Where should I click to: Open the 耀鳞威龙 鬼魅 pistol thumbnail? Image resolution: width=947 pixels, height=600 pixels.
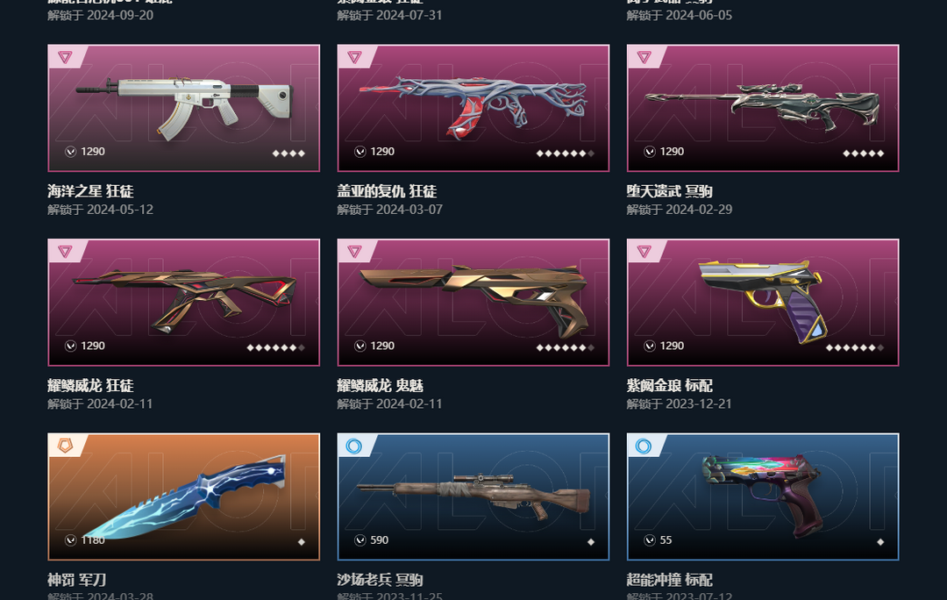click(473, 302)
